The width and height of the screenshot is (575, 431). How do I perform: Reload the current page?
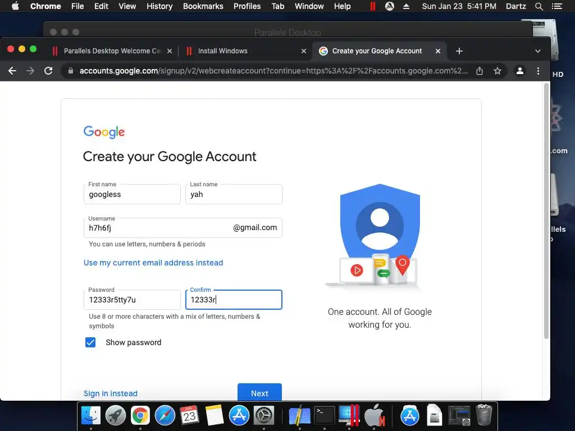pos(48,71)
